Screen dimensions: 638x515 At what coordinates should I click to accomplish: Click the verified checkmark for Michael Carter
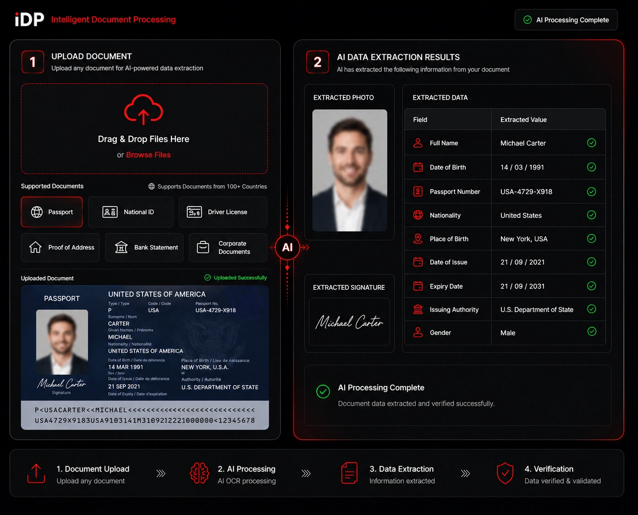pyautogui.click(x=591, y=143)
